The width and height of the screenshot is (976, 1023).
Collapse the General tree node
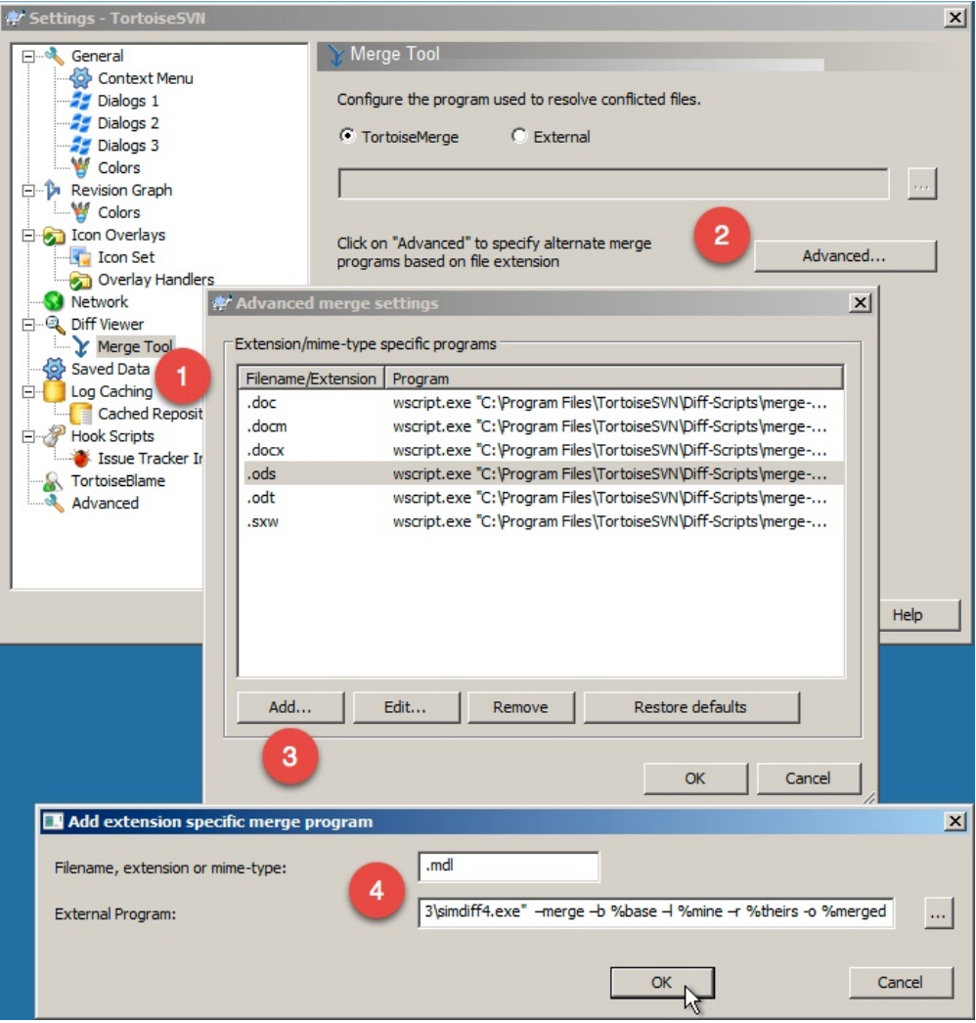(28, 56)
